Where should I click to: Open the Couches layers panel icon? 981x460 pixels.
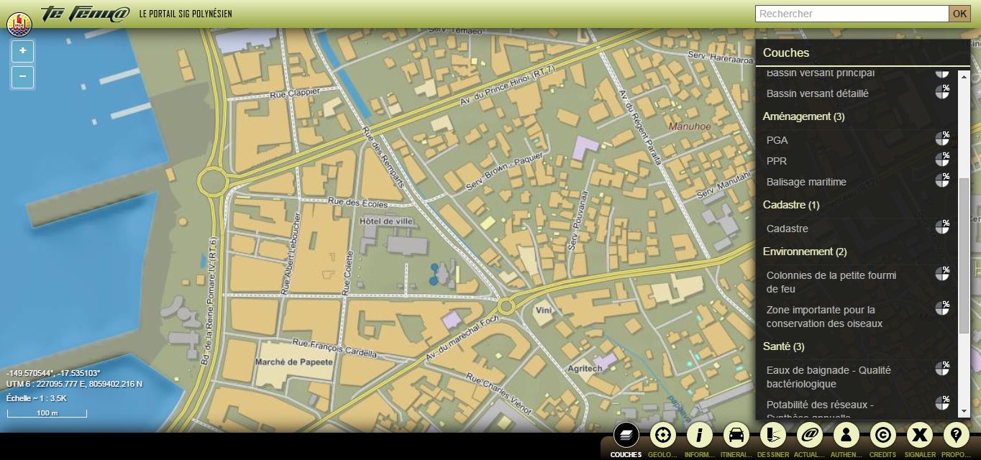coord(626,436)
